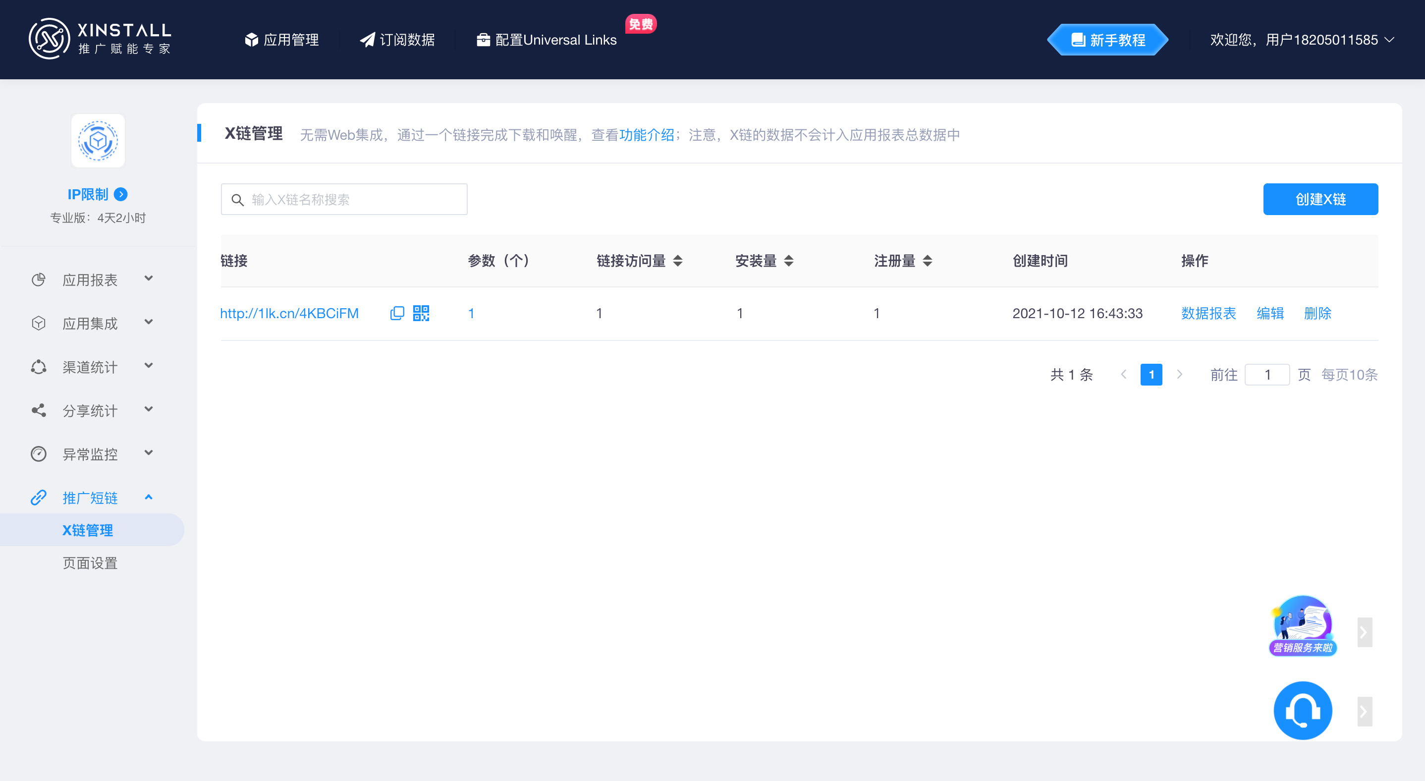Screen dimensions: 1425x781
Task: Sort by 链接访问量 column arrows
Action: 678,261
